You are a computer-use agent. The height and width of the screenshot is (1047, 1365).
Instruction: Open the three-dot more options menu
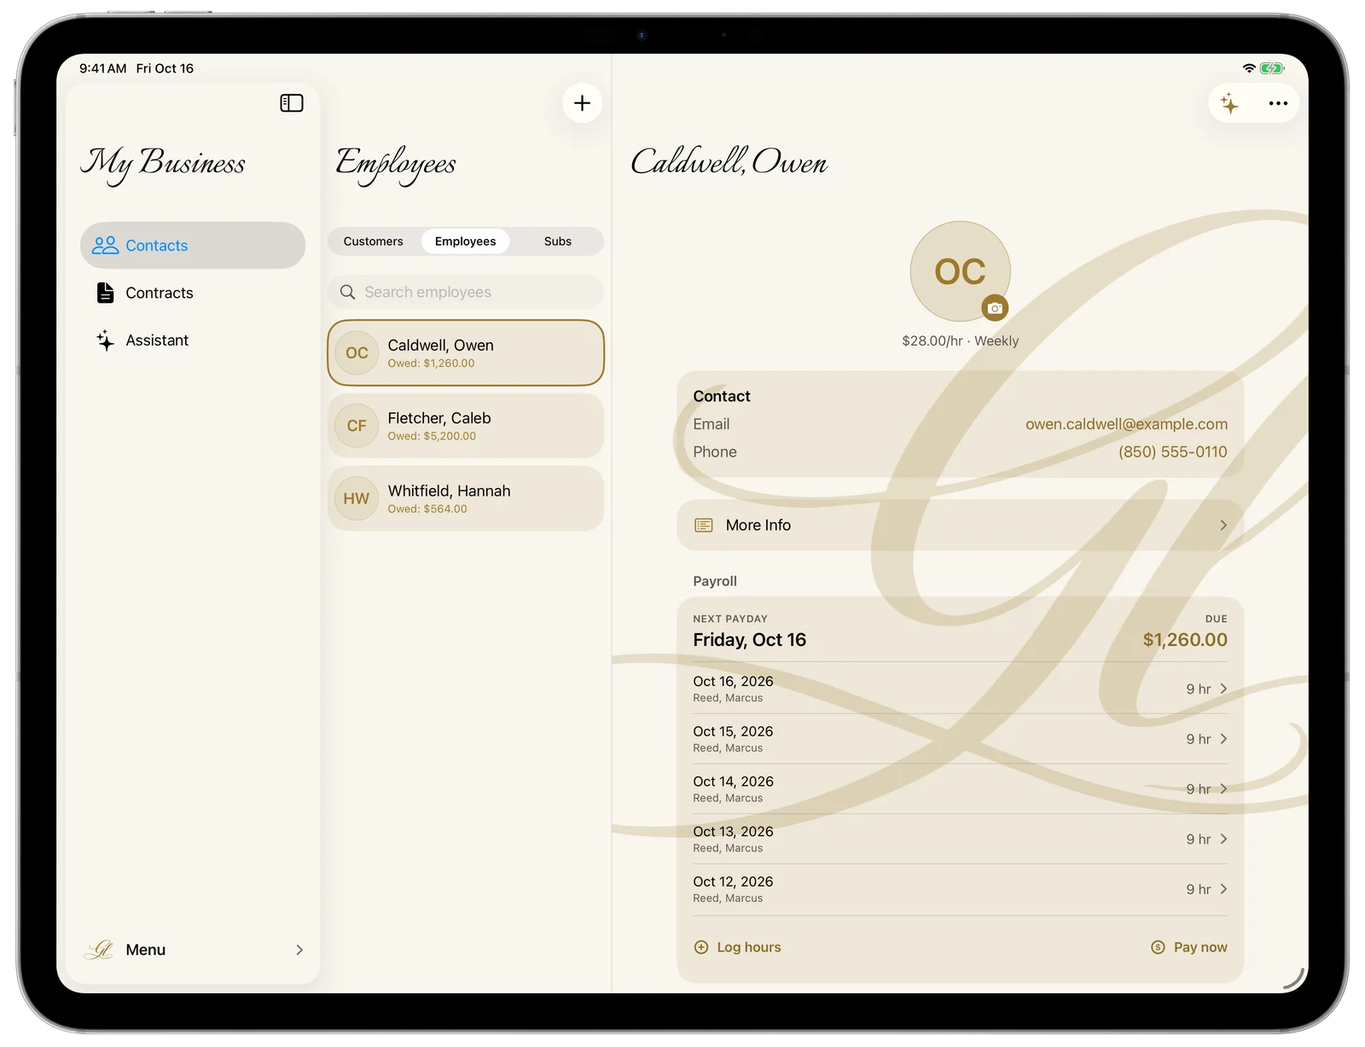click(1278, 103)
